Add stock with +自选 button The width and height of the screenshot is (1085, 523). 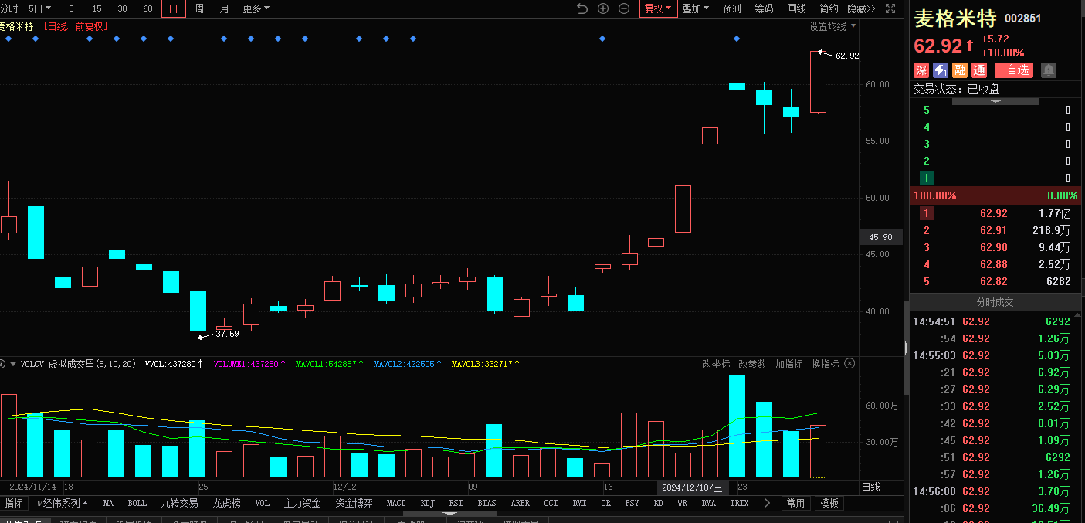tap(1013, 70)
